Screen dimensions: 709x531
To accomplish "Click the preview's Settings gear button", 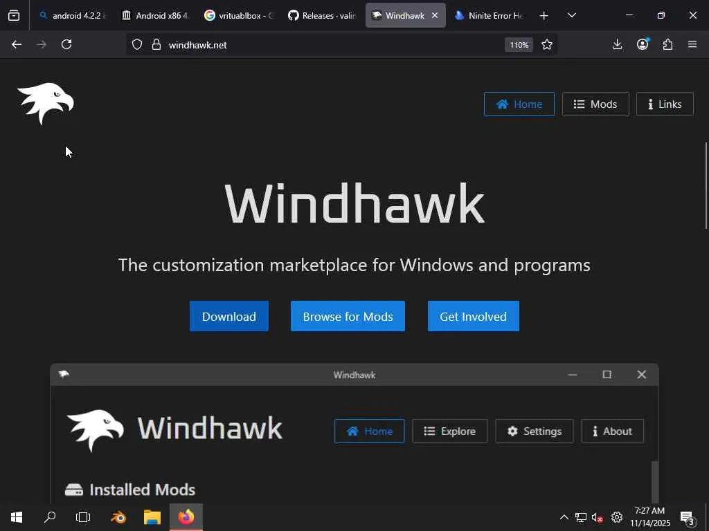I will point(534,431).
